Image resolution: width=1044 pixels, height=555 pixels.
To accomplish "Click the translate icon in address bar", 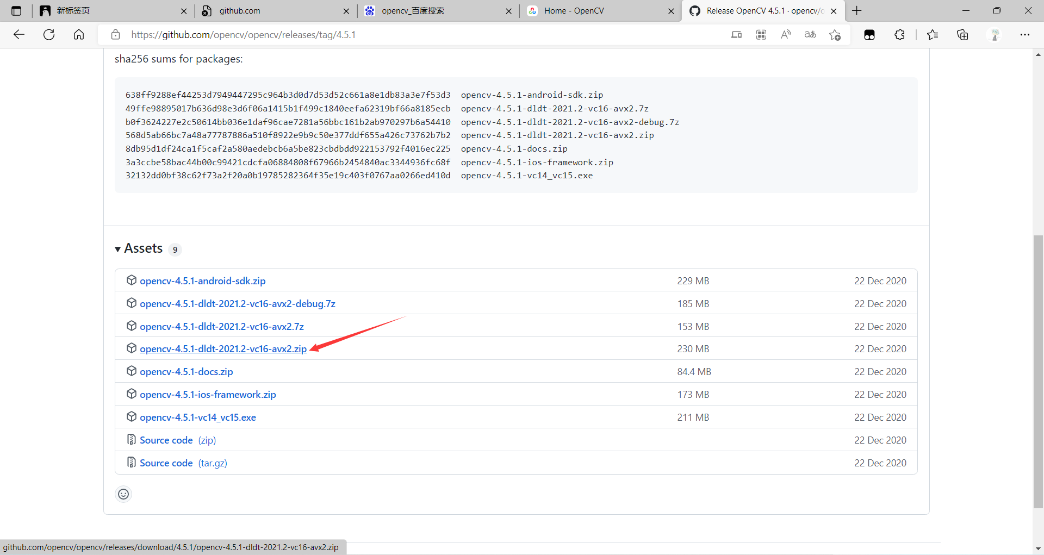I will click(810, 35).
